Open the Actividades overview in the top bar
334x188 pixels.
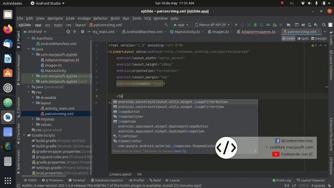pyautogui.click(x=13, y=3)
